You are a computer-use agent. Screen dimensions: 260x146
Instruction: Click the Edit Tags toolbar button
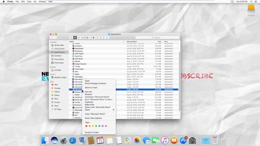coord(107,38)
